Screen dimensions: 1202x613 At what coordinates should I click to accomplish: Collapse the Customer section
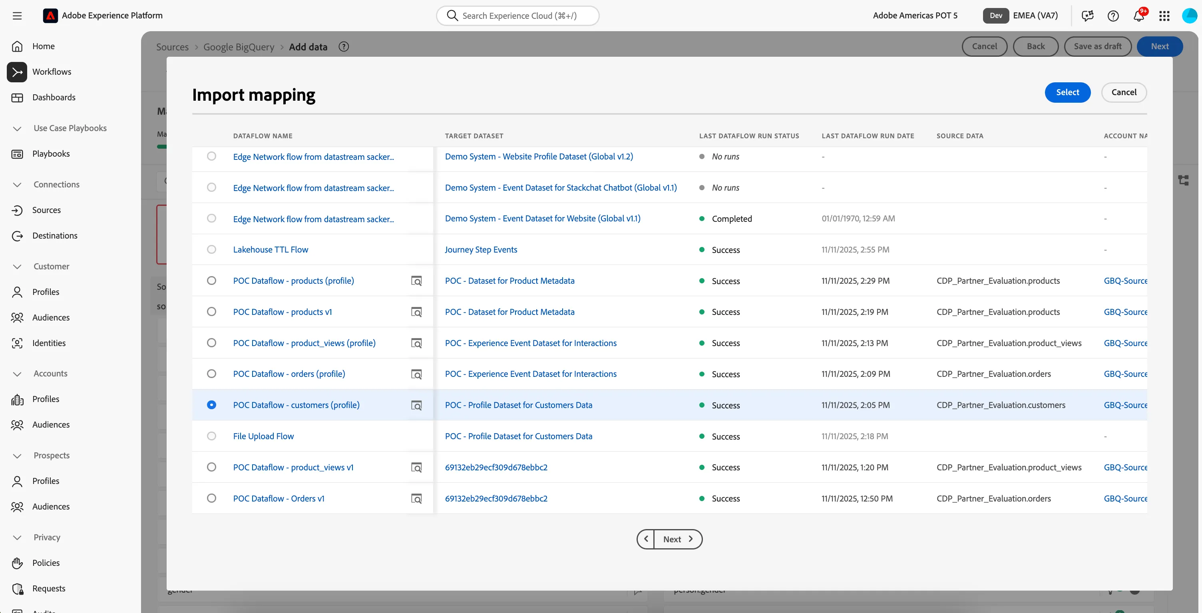[x=17, y=267]
